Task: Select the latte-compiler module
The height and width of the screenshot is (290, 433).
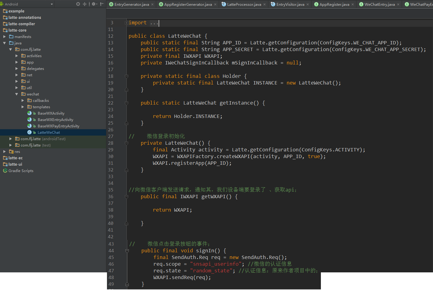Action: tap(22, 24)
